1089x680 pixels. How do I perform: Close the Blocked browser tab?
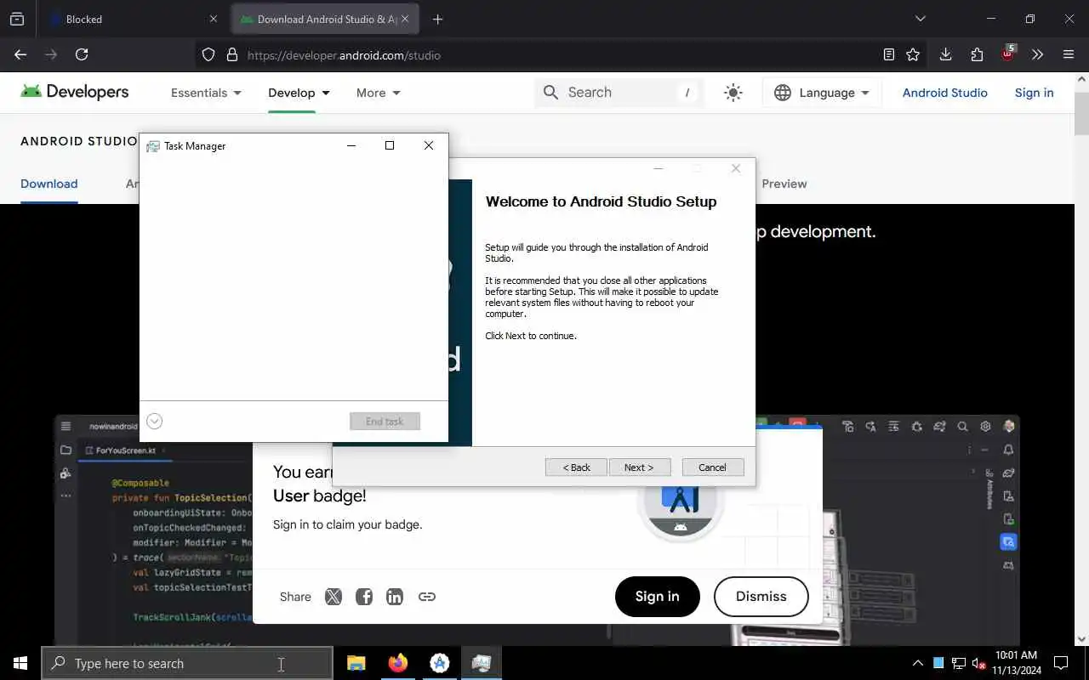214,19
